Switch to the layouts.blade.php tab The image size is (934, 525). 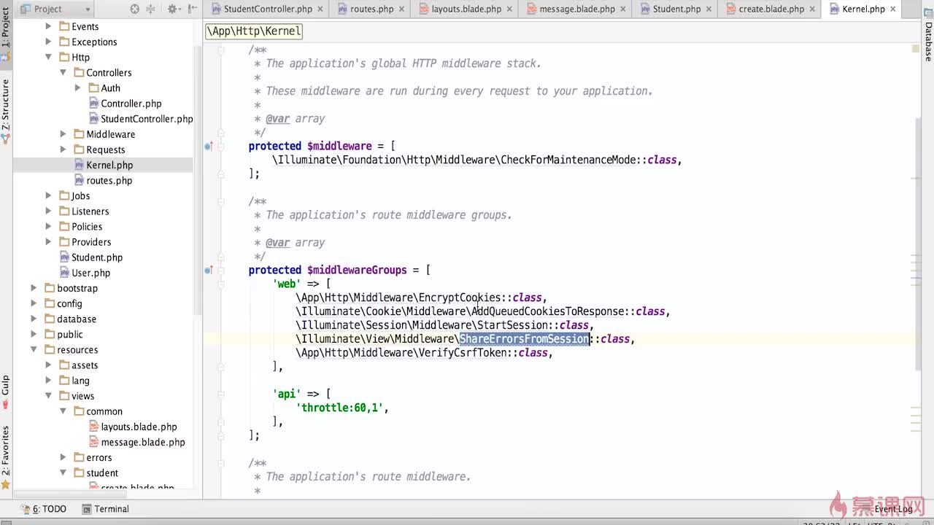pos(466,9)
